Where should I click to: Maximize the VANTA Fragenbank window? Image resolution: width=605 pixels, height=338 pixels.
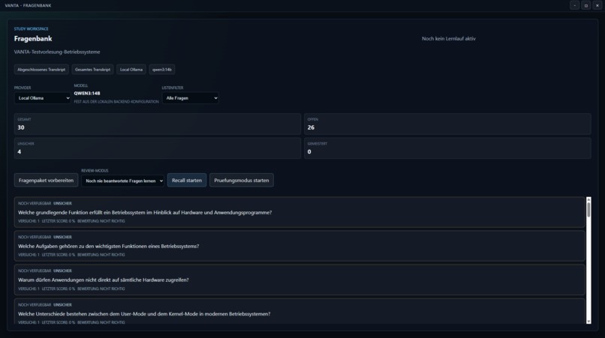tap(586, 5)
